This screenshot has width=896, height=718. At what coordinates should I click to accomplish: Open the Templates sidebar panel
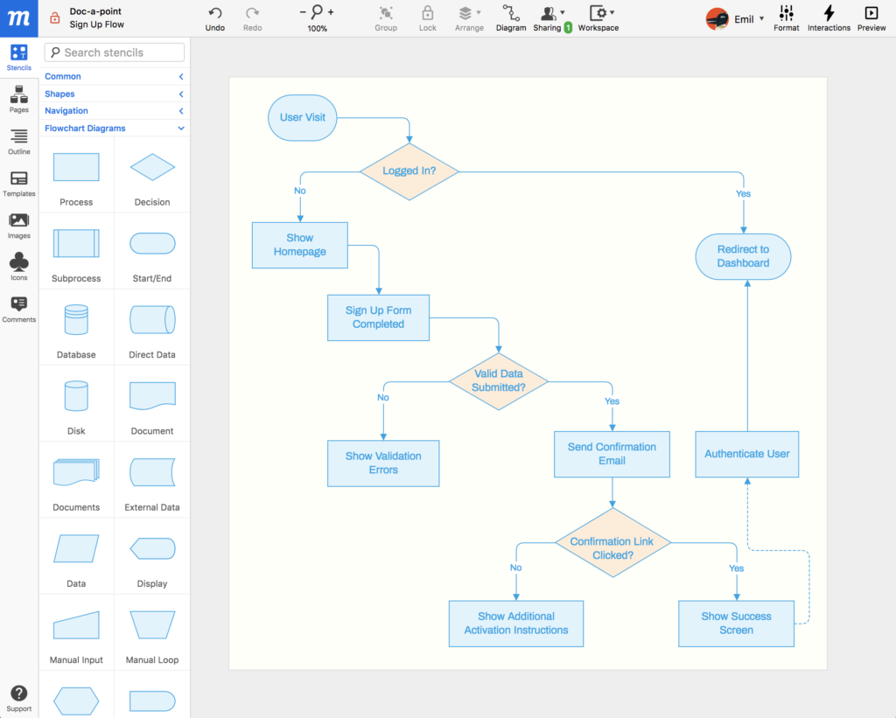tap(19, 183)
